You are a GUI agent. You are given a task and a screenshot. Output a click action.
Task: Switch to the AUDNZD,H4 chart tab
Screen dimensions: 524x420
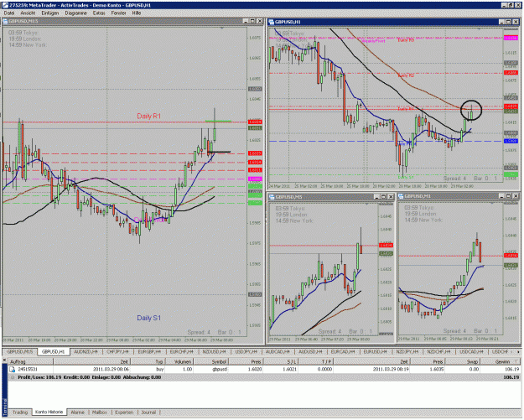pos(86,352)
